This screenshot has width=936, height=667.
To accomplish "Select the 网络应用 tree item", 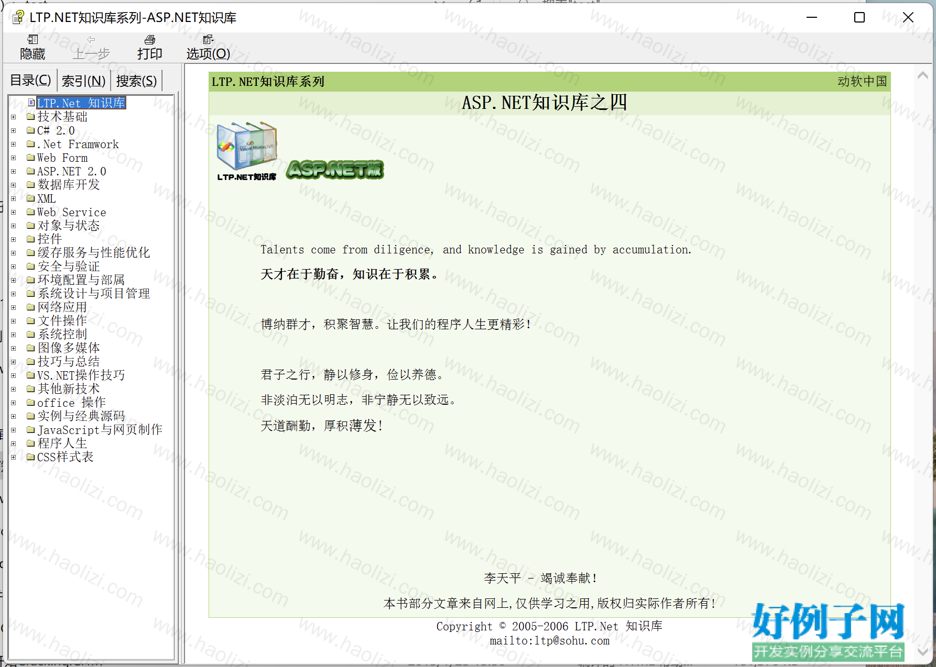I will [x=62, y=307].
